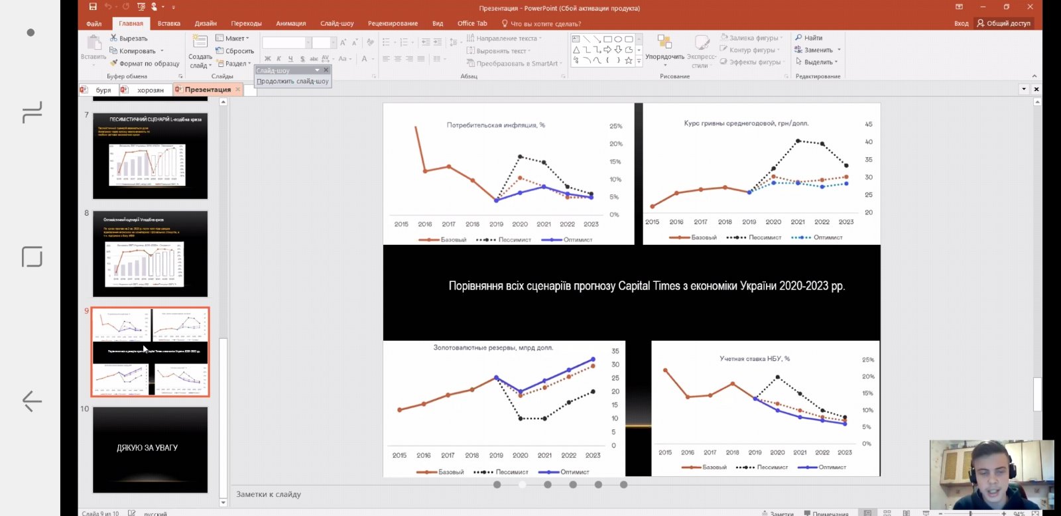Switch to Animation (Анимация) tab
Viewport: 1061px width, 516px height.
pos(291,23)
